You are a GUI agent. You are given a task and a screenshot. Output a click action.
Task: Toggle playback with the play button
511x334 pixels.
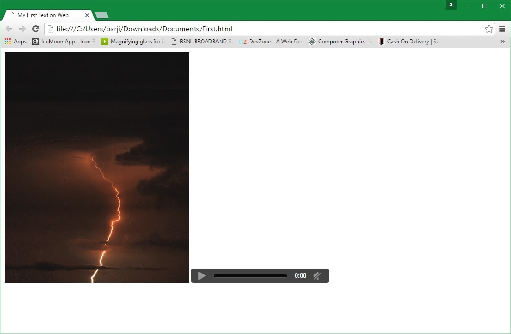201,275
